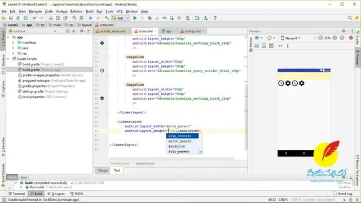
Task: Zoom out the layout preview
Action: click(320, 38)
